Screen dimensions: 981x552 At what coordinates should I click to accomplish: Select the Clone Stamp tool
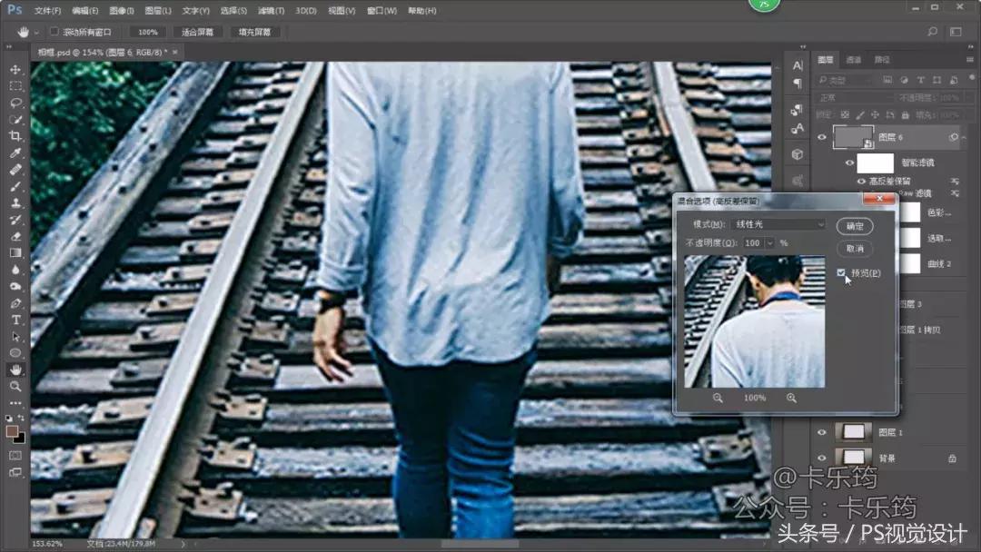[15, 202]
